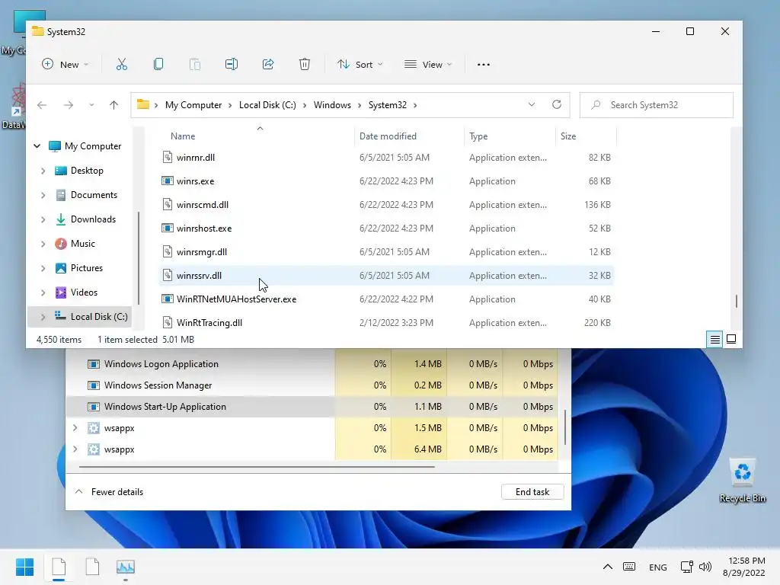Expand the Desktop tree node
Viewport: 780px width, 585px height.
pos(43,171)
